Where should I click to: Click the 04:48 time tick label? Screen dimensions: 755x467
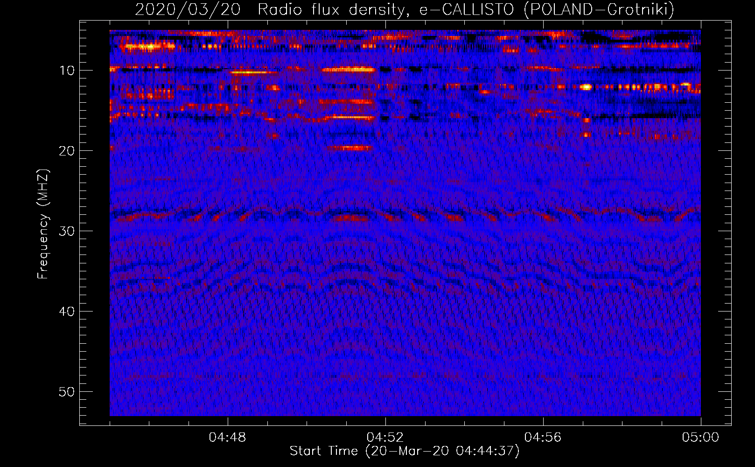[x=228, y=438]
